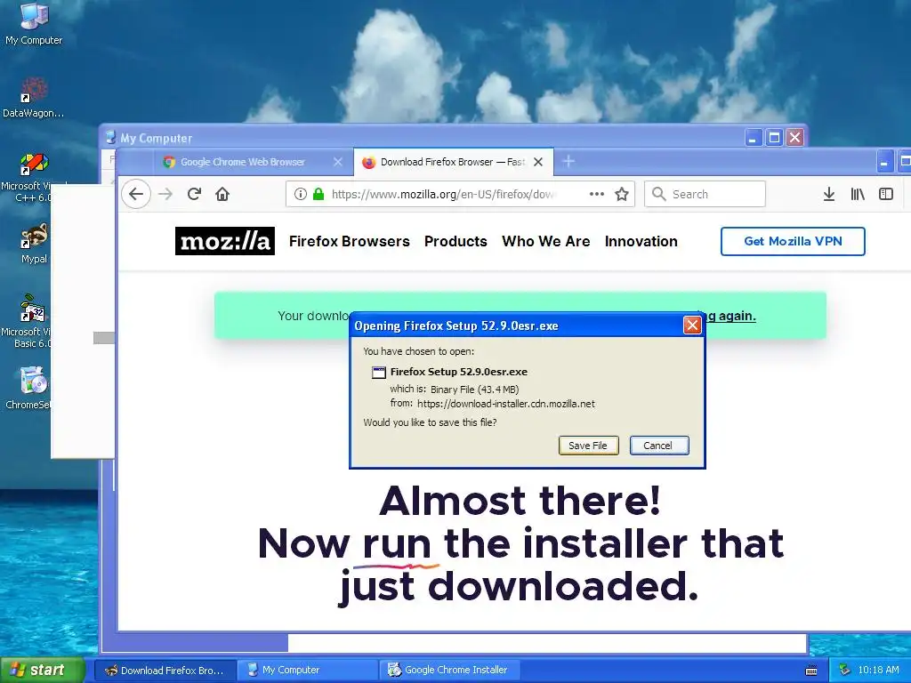The height and width of the screenshot is (683, 911).
Task: Switch to My Computer taskbar item
Action: point(308,671)
